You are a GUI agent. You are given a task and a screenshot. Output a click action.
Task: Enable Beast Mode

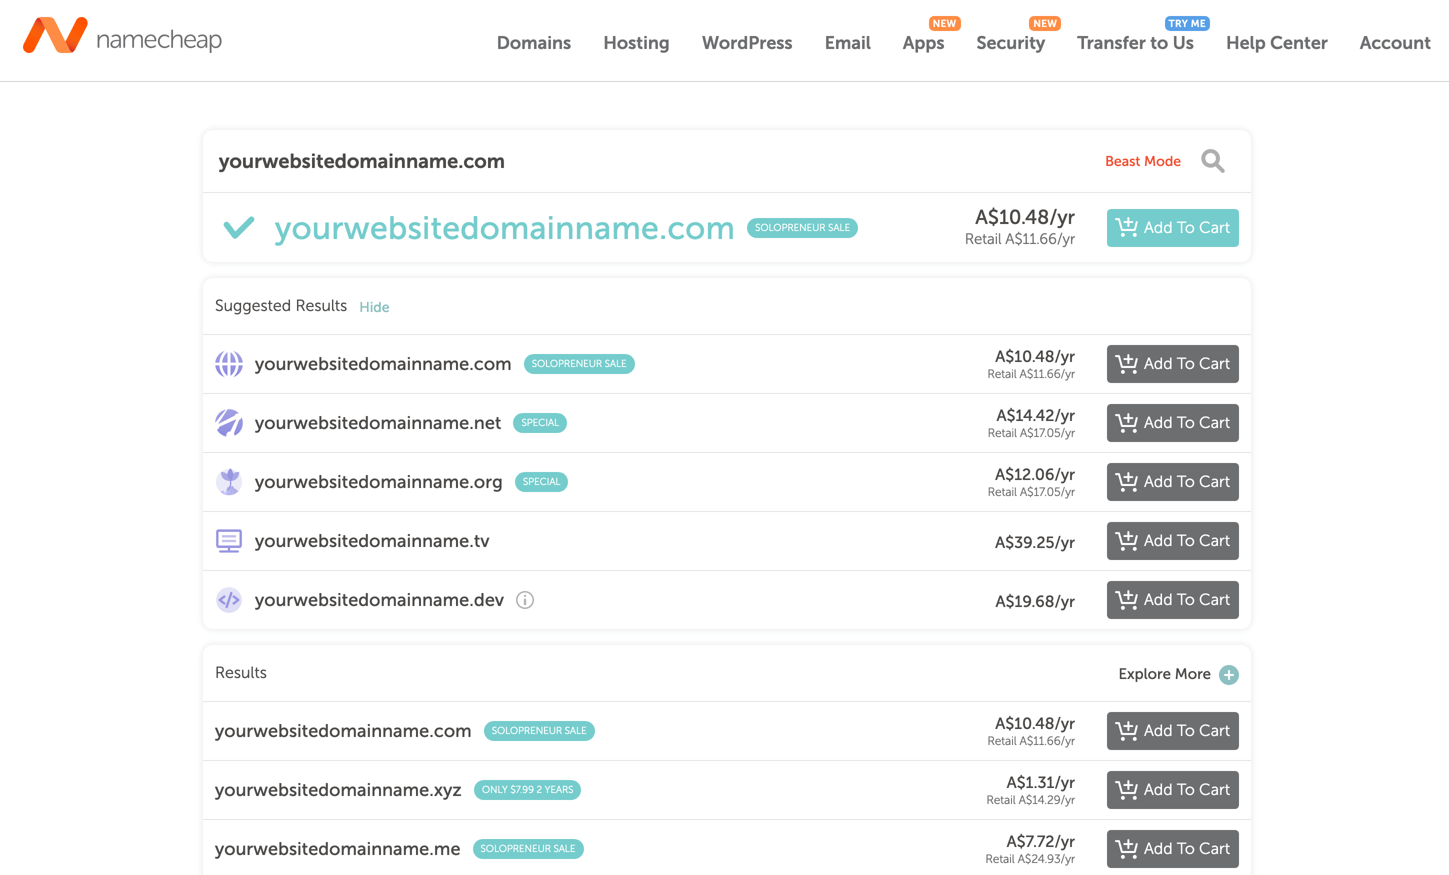click(1142, 161)
